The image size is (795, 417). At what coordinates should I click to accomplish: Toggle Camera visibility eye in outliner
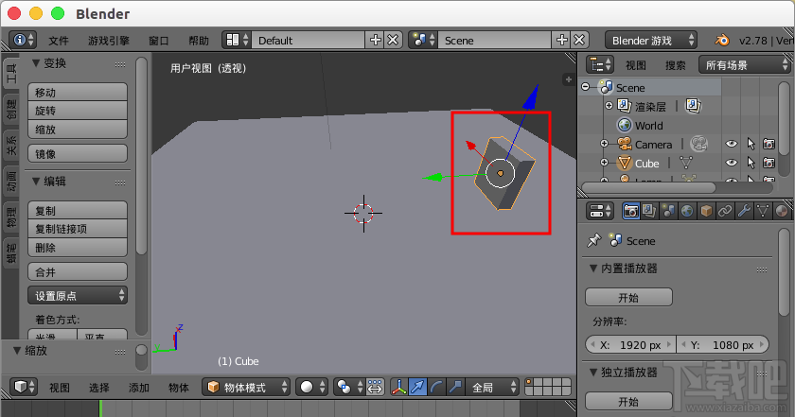coord(731,144)
